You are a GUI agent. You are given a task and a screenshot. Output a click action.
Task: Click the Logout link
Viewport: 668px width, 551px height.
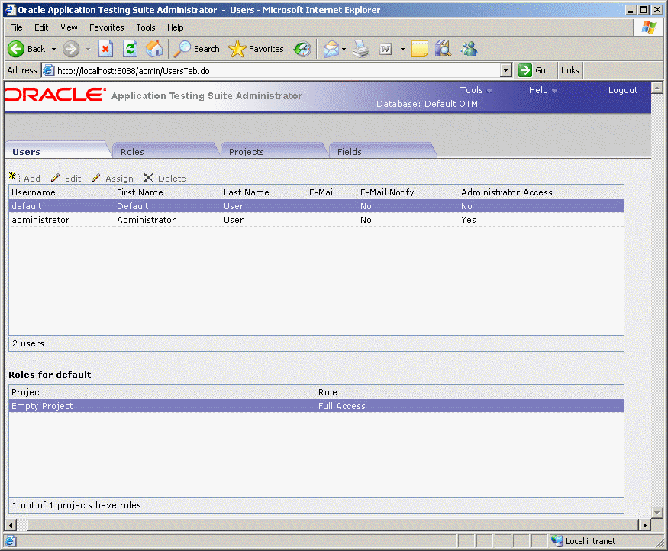[623, 89]
